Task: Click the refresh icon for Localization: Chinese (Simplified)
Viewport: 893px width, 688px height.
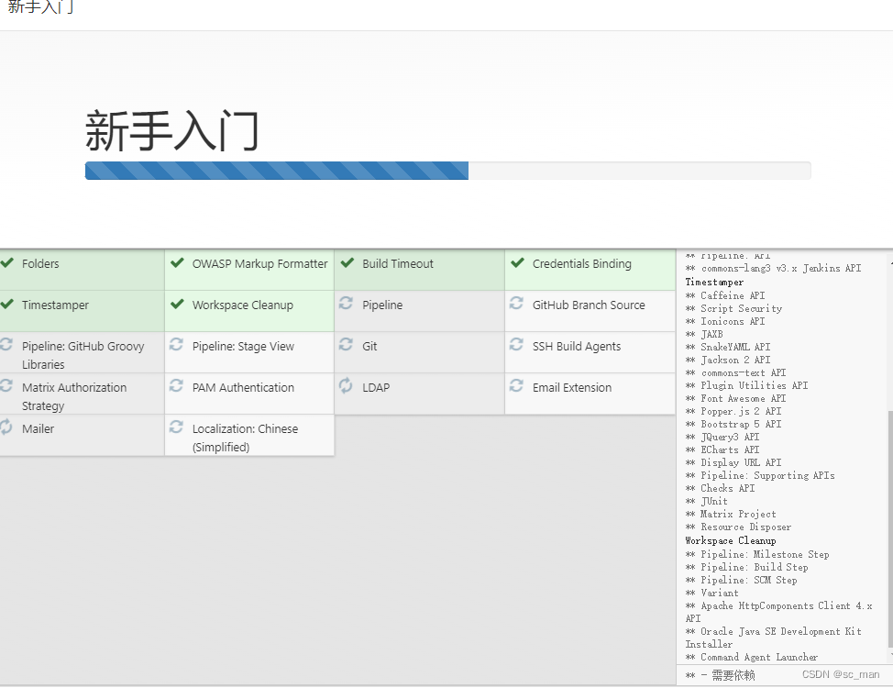Action: 176,427
